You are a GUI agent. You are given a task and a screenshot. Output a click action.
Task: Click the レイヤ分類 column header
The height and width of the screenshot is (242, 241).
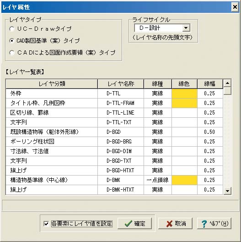pos(52,84)
